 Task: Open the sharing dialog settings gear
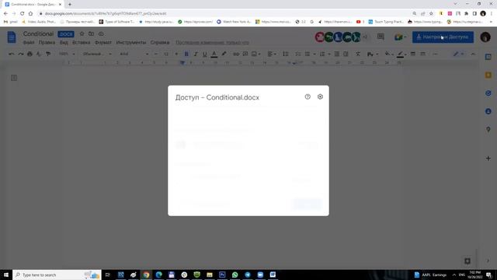click(320, 96)
